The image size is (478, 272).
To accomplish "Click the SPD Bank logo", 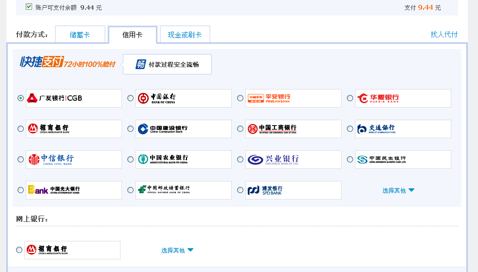I will (x=293, y=190).
